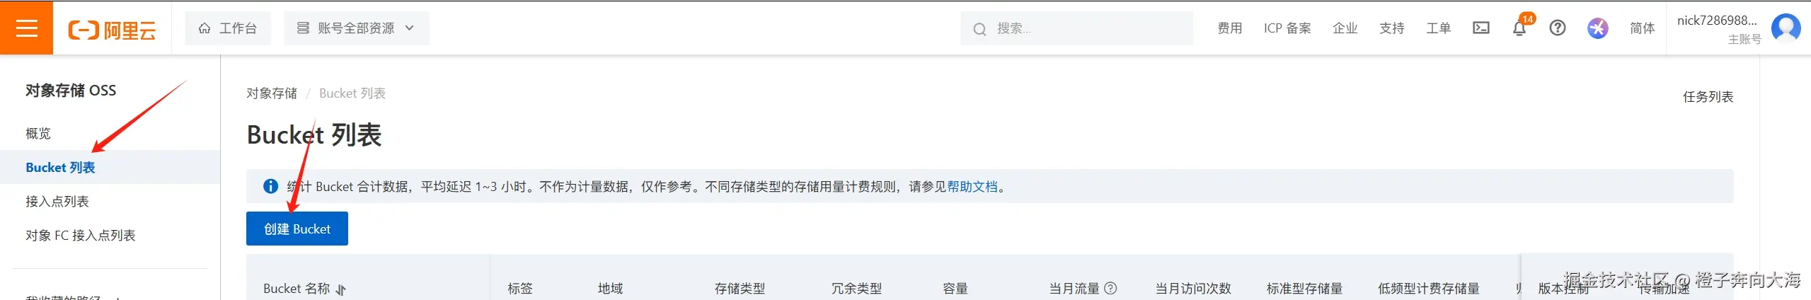The height and width of the screenshot is (300, 1811).
Task: Expand the 账号全部资源 dropdown
Action: click(x=357, y=28)
